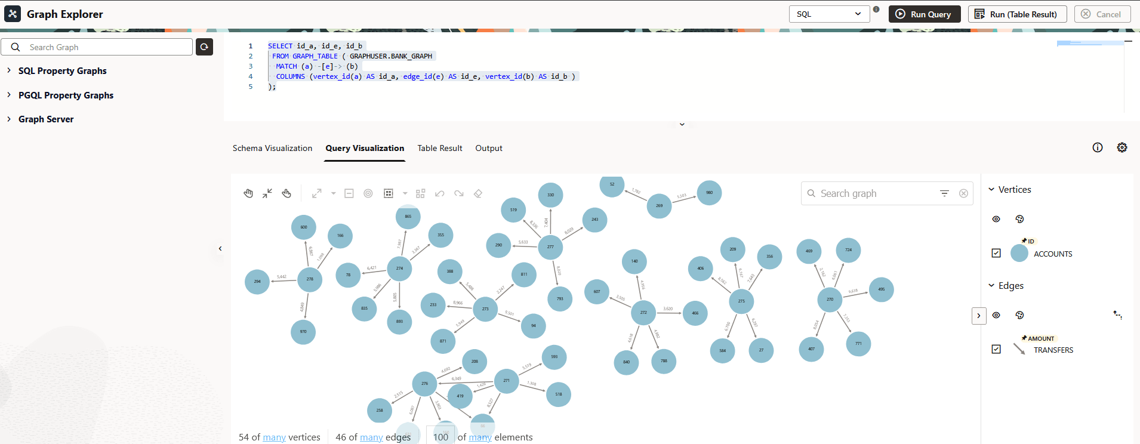Toggle Edges visibility eye icon
1140x444 pixels.
tap(996, 315)
